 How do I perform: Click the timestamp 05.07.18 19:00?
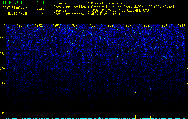pyautogui.click(x=15, y=14)
